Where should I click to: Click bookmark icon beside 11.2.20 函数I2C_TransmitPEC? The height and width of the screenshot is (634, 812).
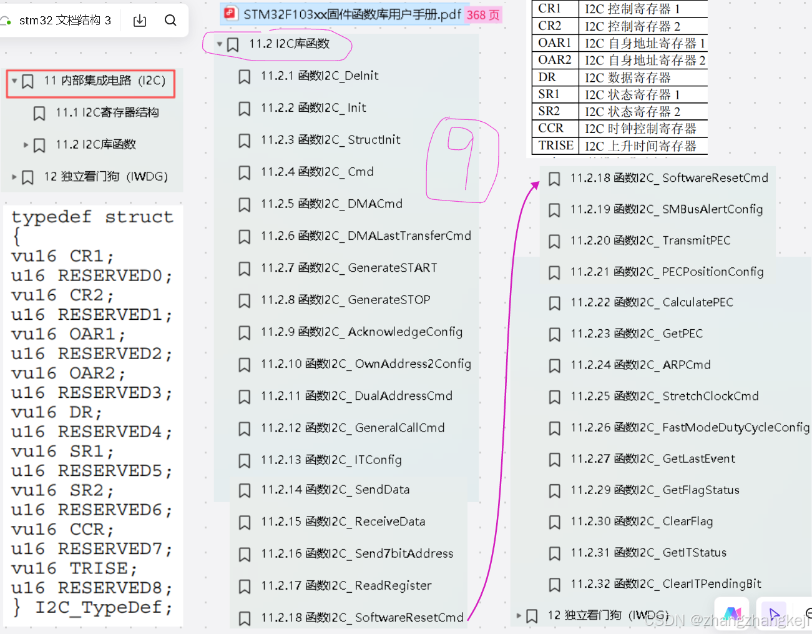tap(554, 242)
